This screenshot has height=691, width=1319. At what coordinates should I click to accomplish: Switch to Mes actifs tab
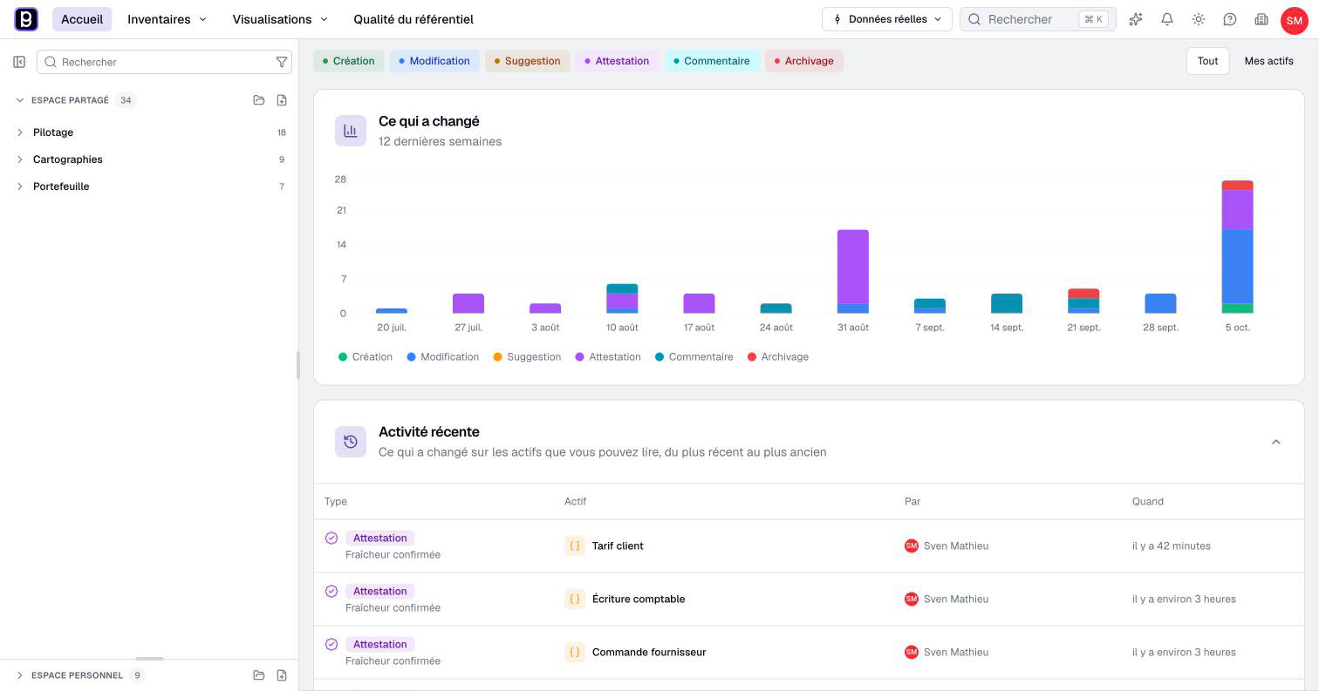click(1268, 61)
